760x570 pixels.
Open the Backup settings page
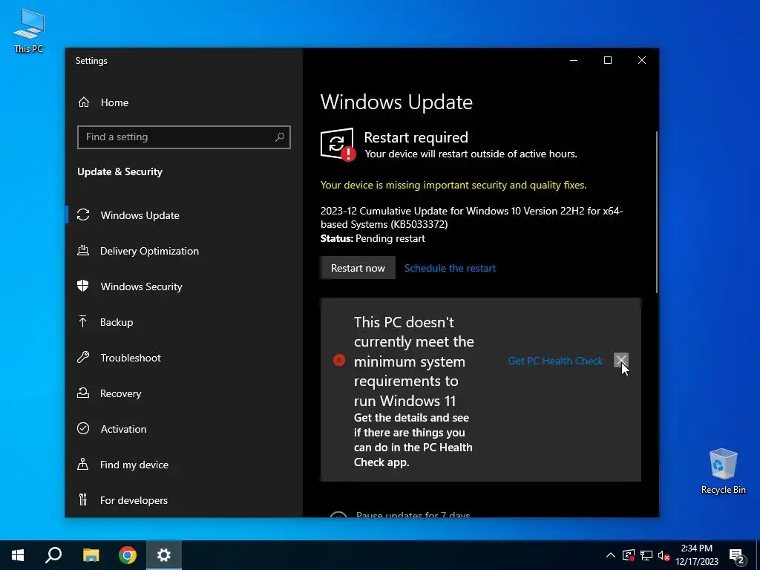(117, 322)
